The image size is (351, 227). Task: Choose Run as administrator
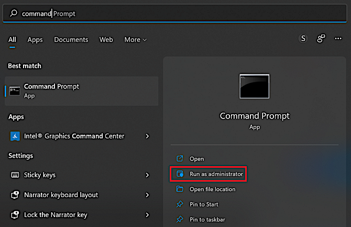click(216, 174)
